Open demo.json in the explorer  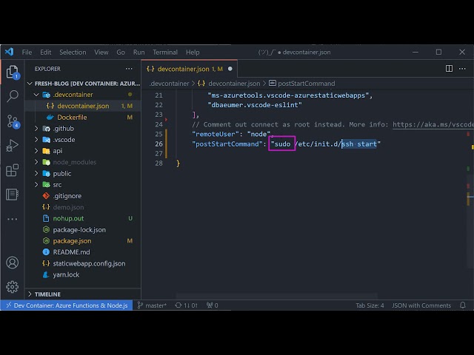click(83, 207)
